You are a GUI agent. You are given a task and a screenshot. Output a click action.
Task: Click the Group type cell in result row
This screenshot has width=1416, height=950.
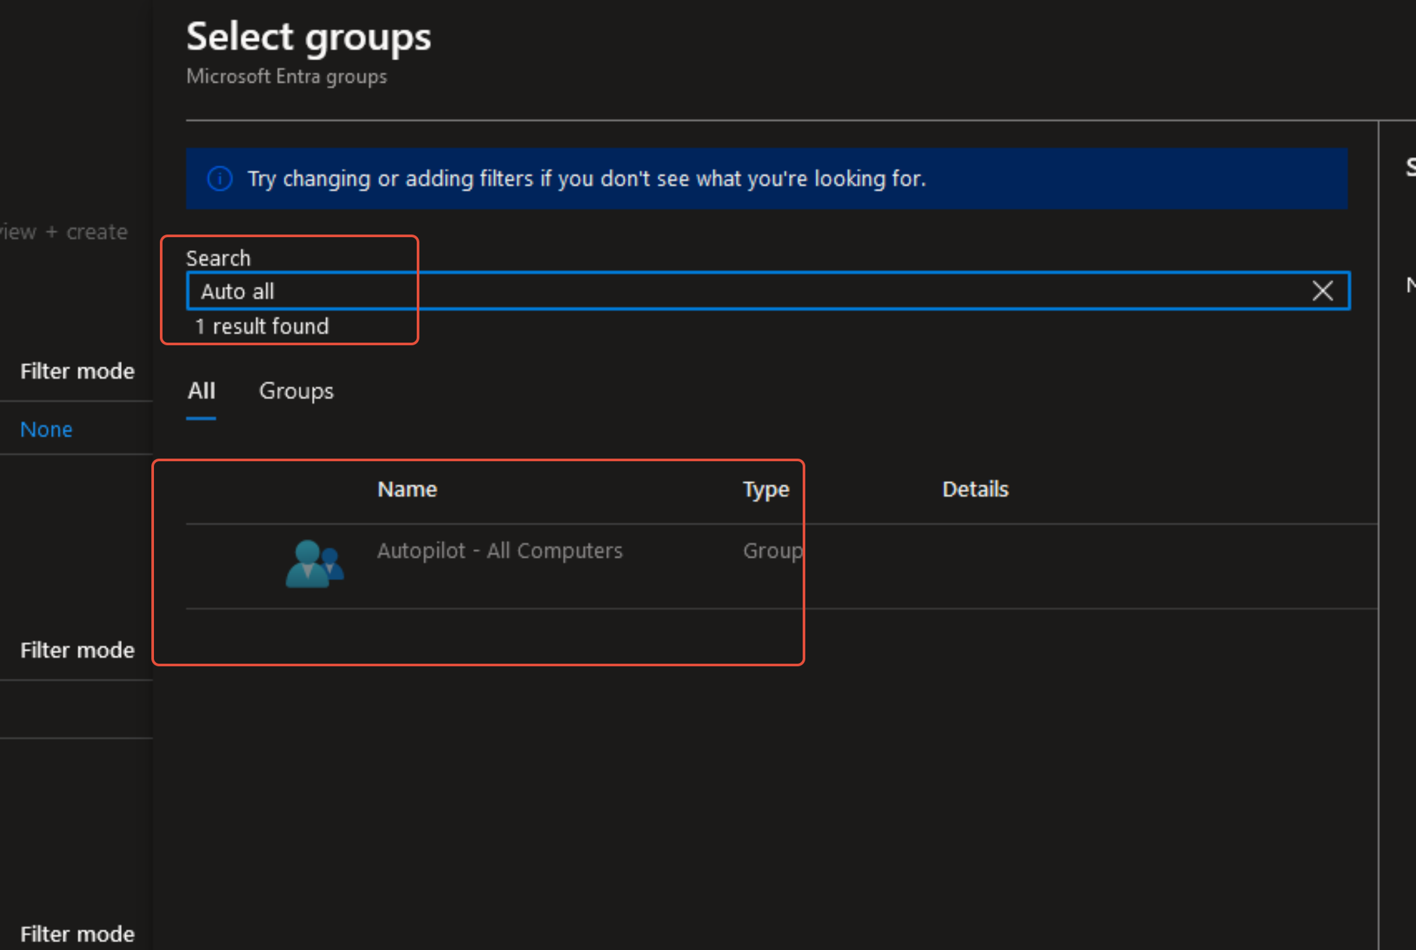click(772, 551)
